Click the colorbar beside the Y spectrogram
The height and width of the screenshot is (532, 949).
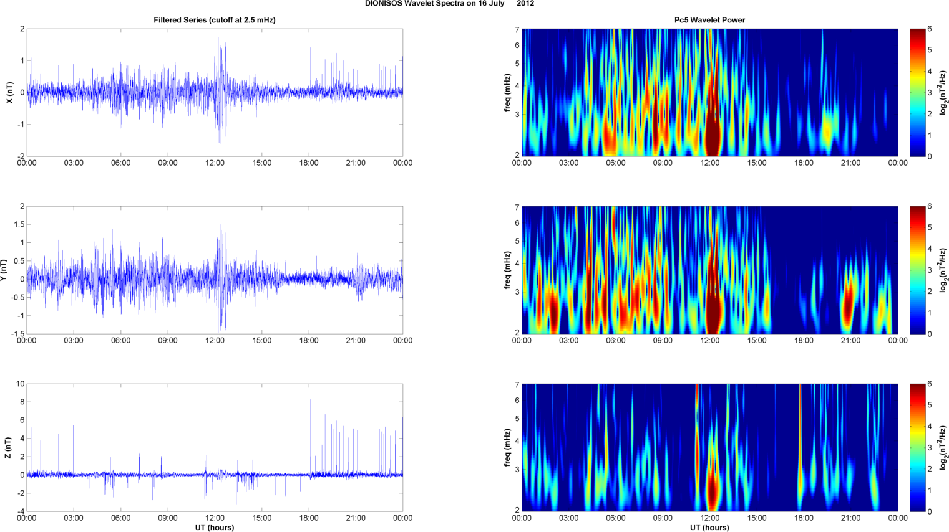tap(917, 270)
